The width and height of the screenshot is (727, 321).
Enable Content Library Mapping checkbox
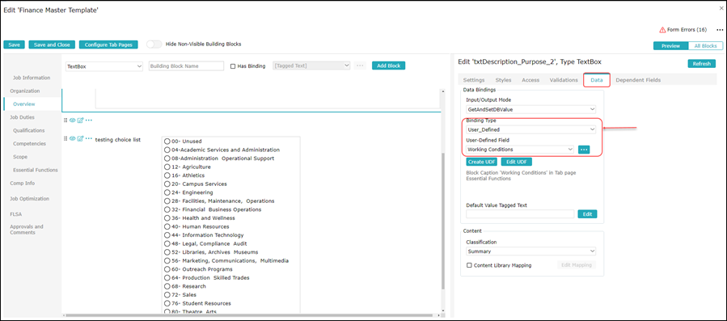(469, 265)
